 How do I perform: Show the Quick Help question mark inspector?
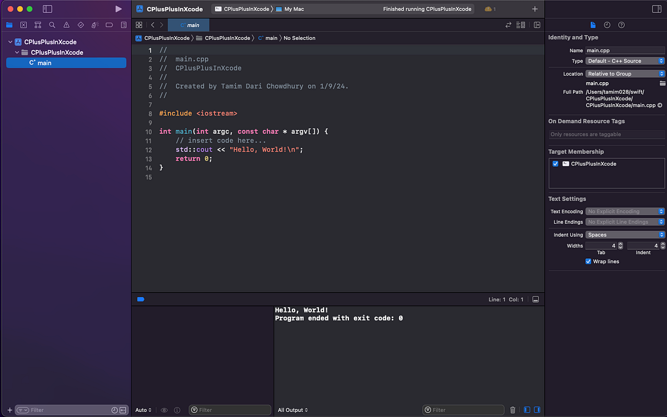[x=621, y=25]
